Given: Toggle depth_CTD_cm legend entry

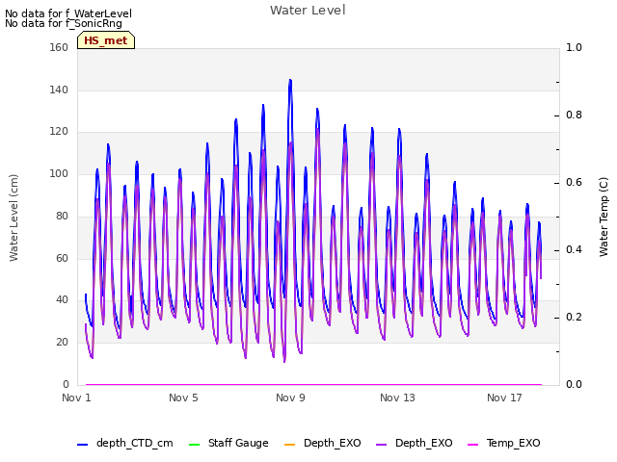Looking at the screenshot, I should (125, 443).
